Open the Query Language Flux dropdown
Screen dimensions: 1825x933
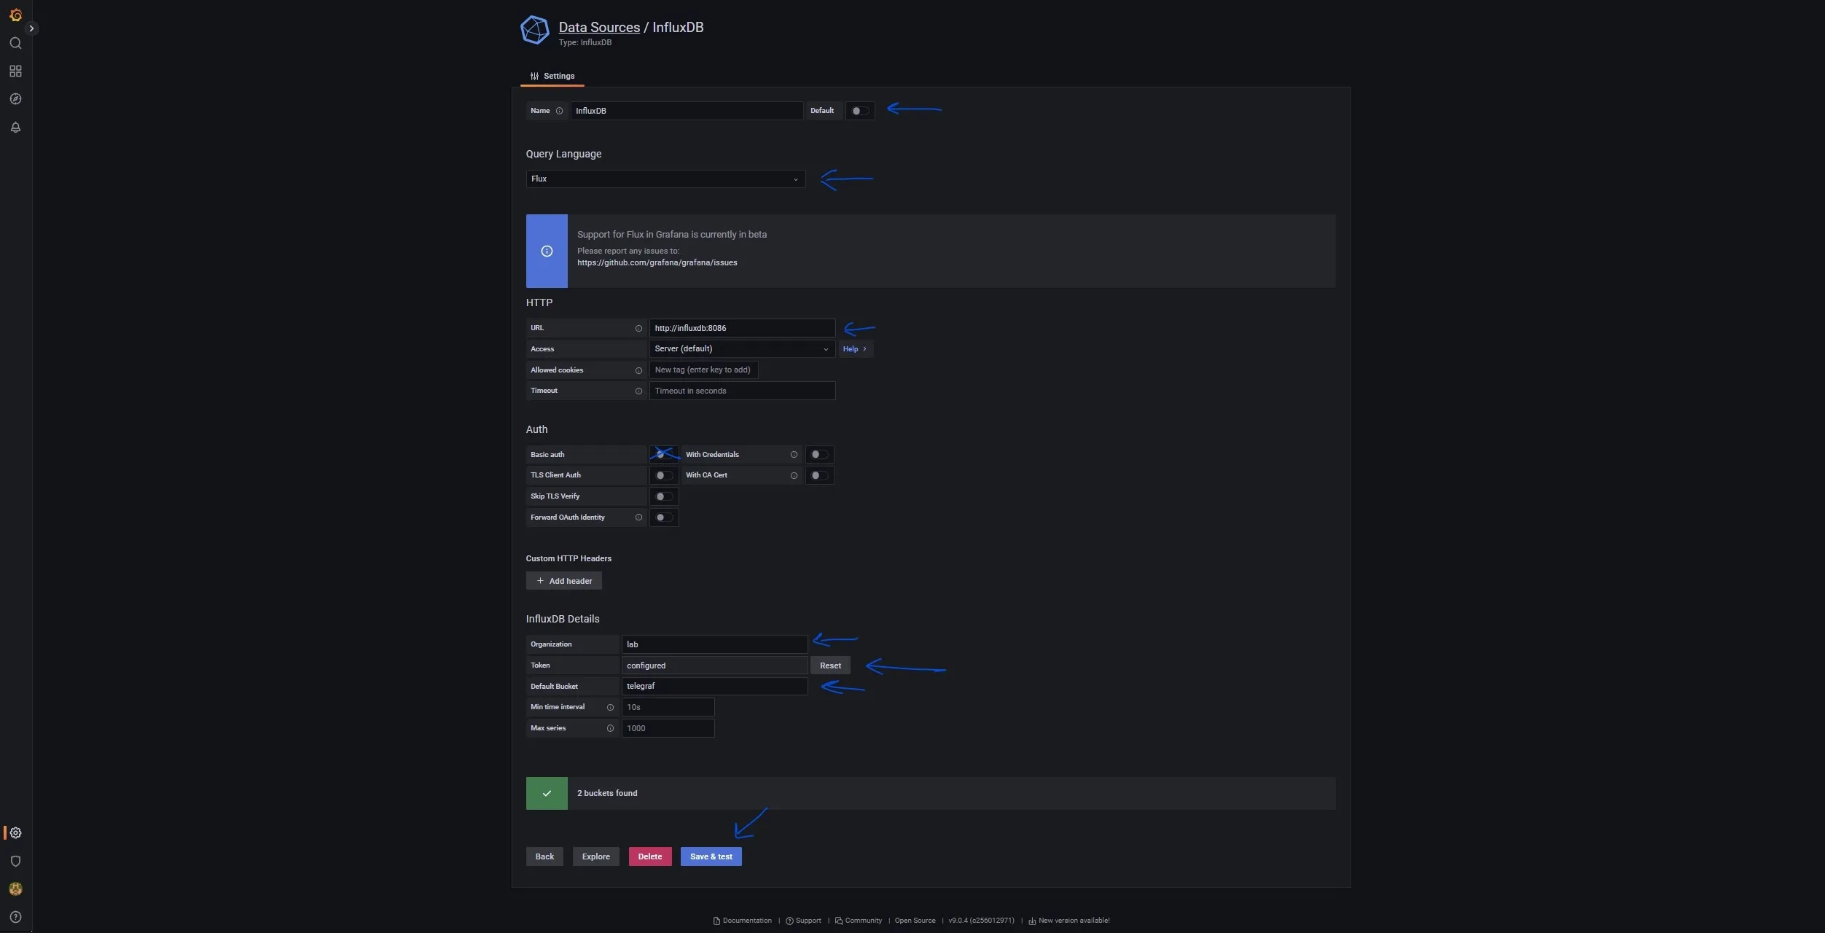[x=665, y=179]
